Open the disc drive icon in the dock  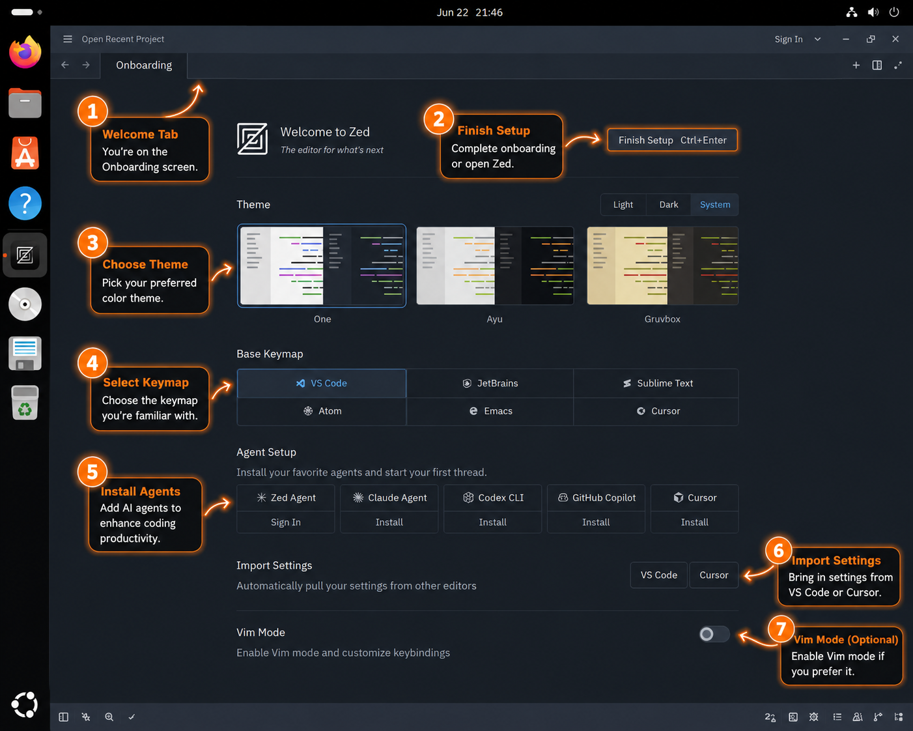point(25,304)
